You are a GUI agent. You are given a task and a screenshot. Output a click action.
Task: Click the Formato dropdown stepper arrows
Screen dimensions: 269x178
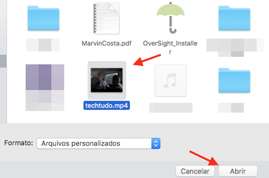[156, 143]
